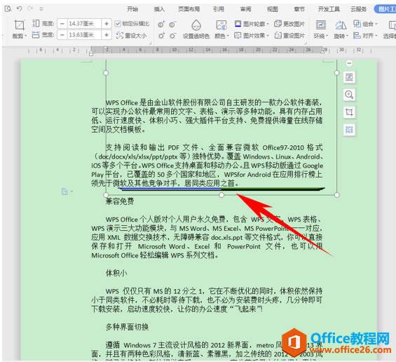396x362 pixels.
Task: Click the floating crop icon beside image
Action: pos(349,112)
